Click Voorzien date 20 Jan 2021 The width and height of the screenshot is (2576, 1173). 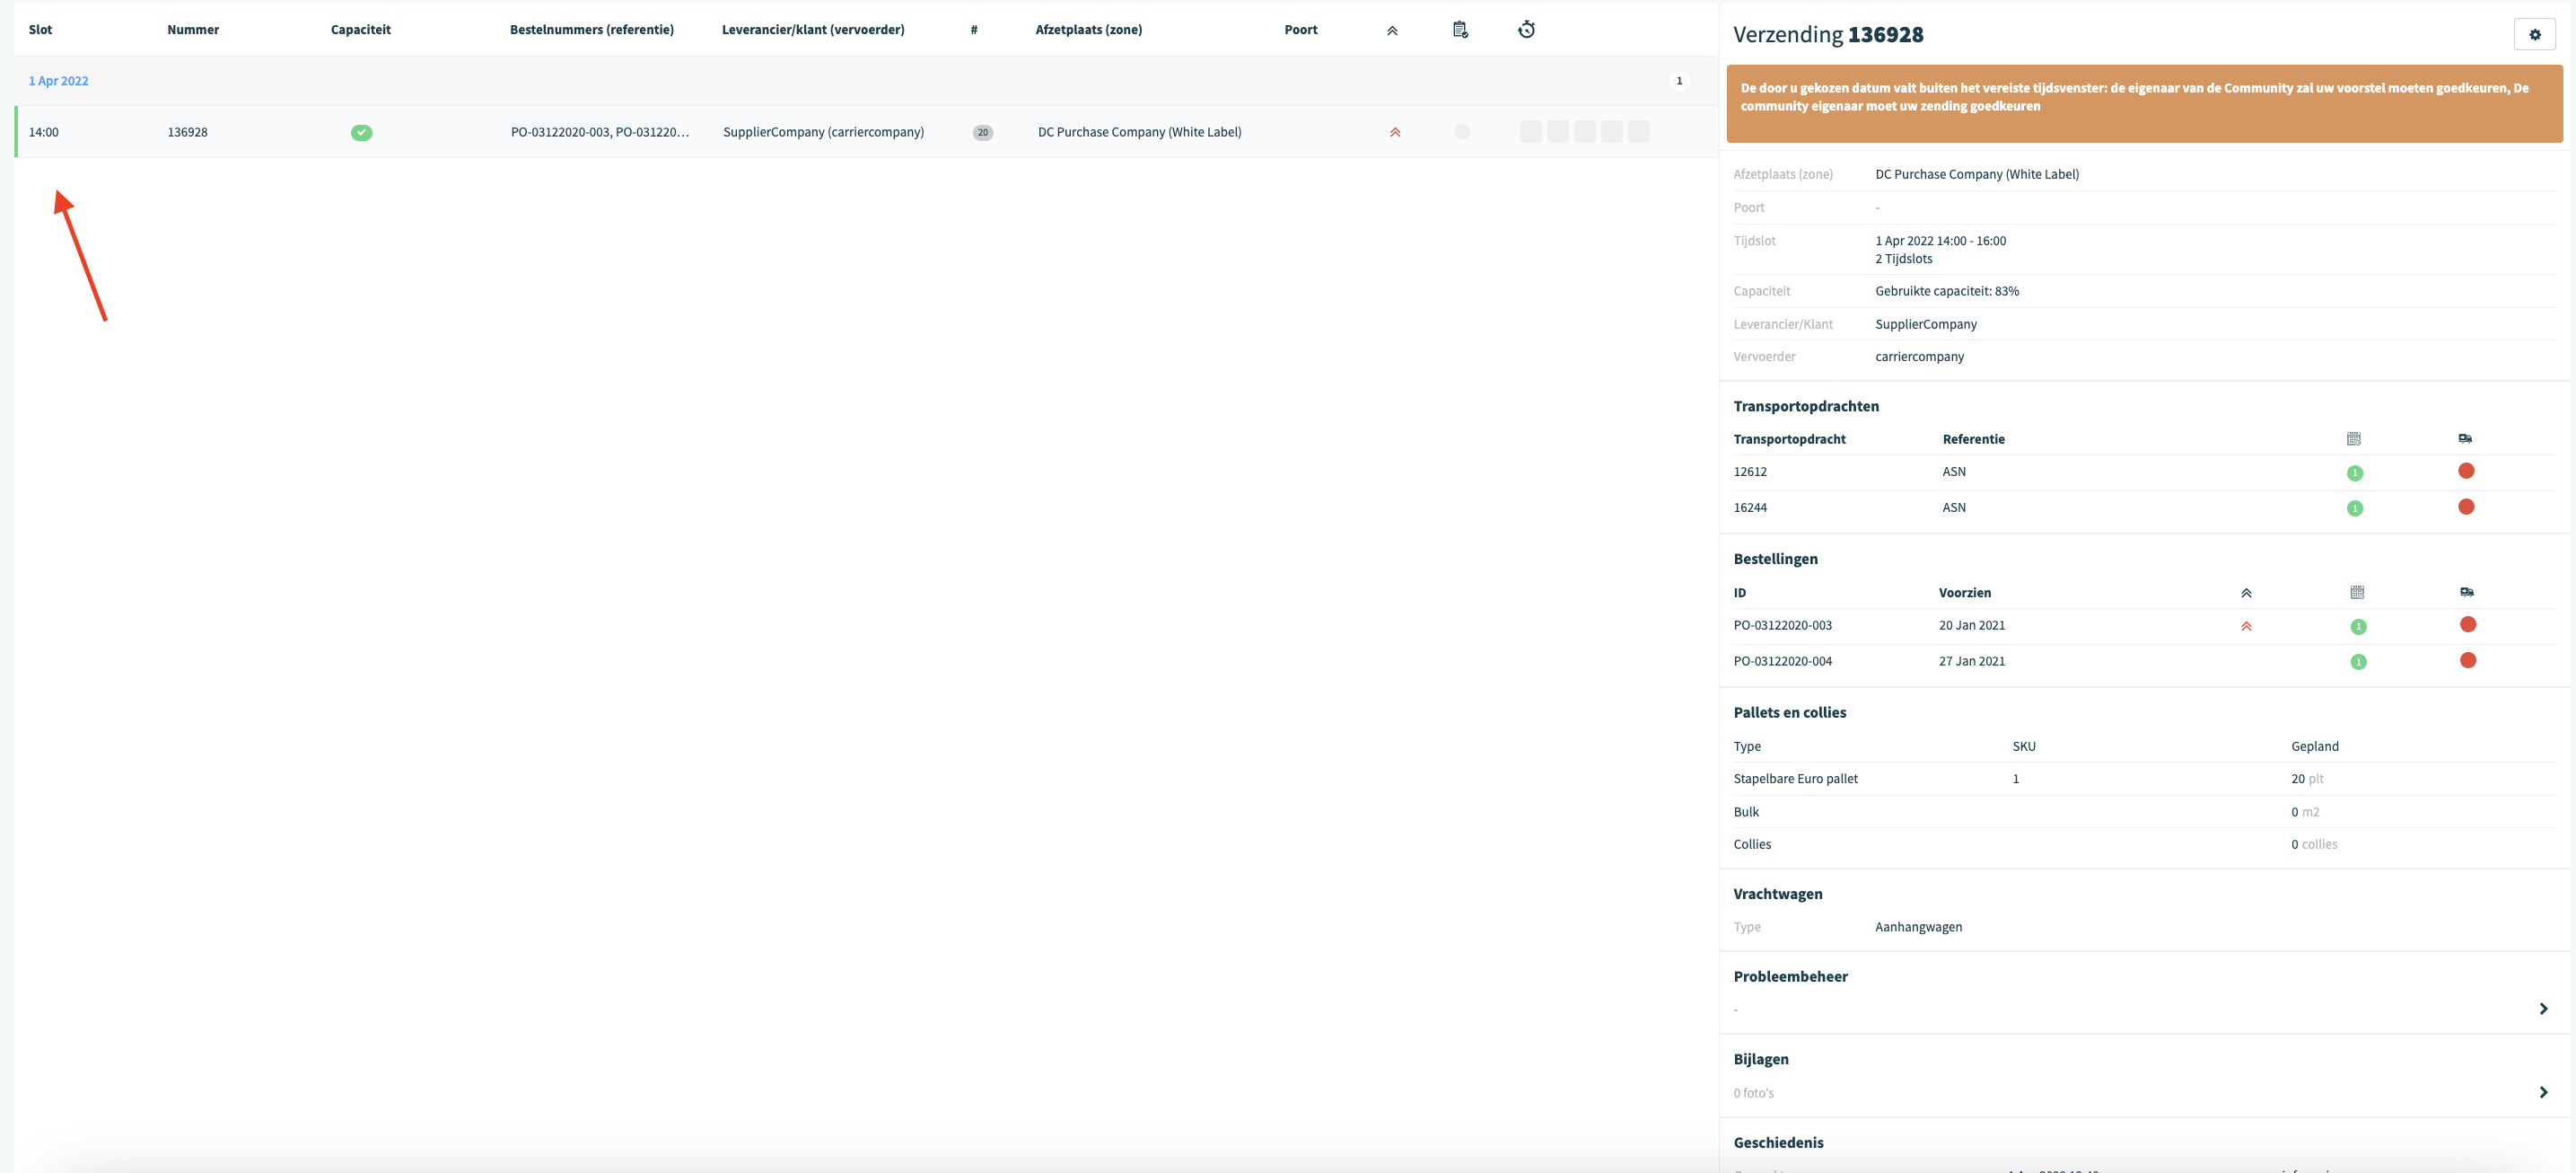[1971, 625]
